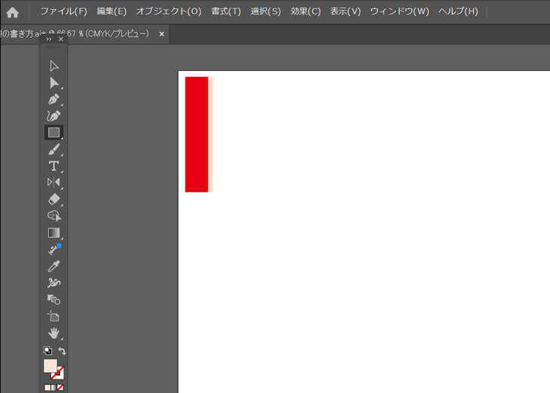
Task: Select the Direct Selection tool
Action: point(53,83)
